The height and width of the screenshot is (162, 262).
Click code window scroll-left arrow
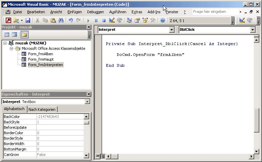click(x=108, y=157)
